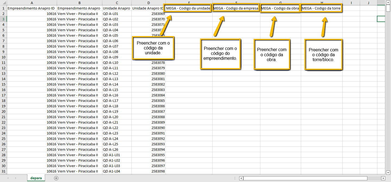Click the previous sheet navigation arrow
This screenshot has width=391, height=182.
(8, 178)
